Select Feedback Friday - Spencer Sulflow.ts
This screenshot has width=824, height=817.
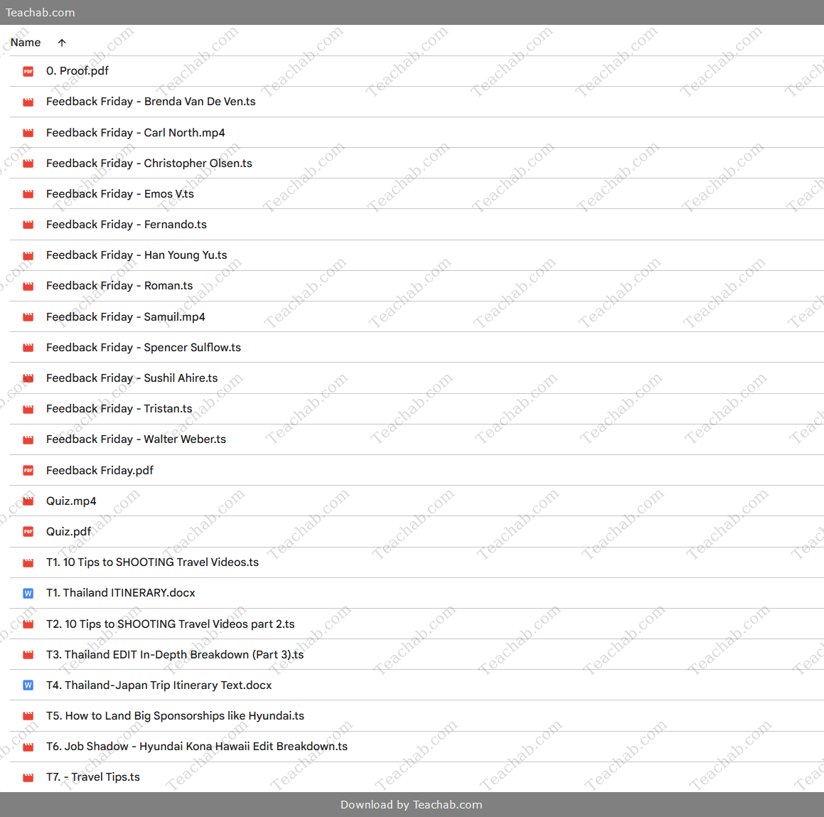(144, 348)
